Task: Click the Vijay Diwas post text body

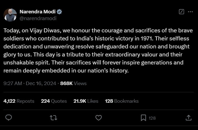Action: (98, 50)
